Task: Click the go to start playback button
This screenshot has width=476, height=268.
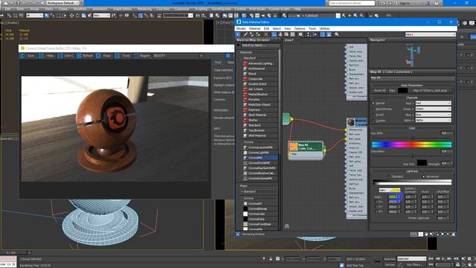Action: tap(431, 258)
